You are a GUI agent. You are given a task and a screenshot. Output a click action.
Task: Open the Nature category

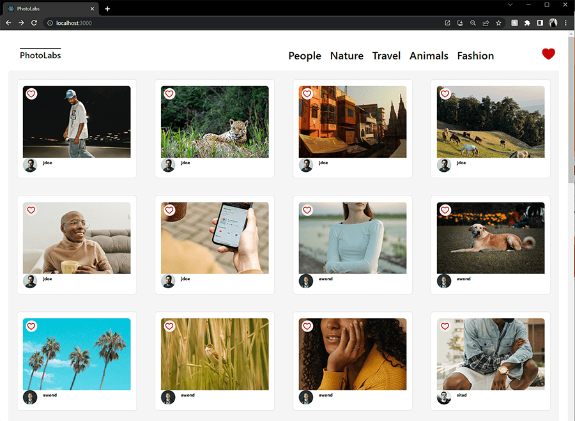coord(346,56)
